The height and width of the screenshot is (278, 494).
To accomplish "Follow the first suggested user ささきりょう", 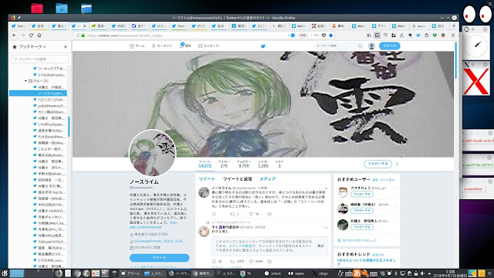I will pos(362,194).
